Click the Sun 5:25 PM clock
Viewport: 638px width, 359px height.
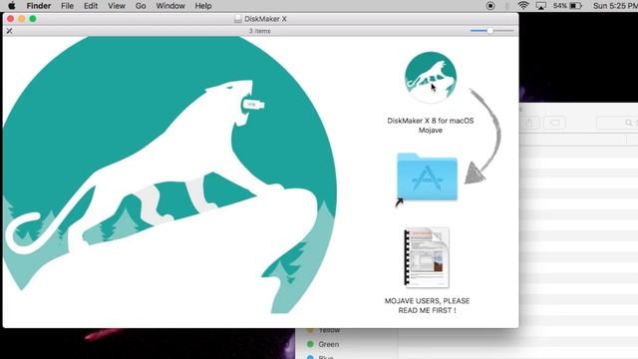[615, 6]
